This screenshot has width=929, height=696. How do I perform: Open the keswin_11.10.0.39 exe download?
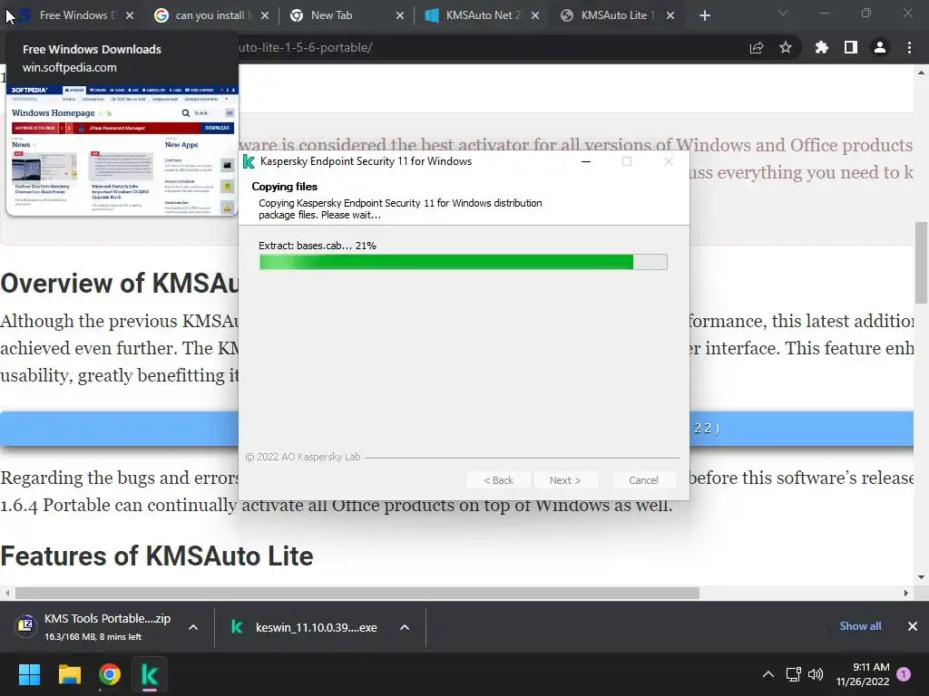(x=303, y=627)
